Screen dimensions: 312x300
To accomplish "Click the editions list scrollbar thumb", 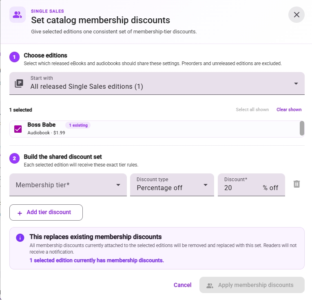I will click(x=302, y=128).
